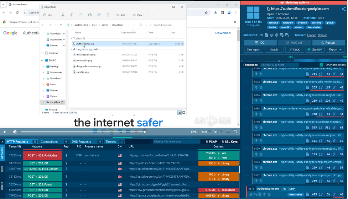Open the Stealer tracker link
This screenshot has height=199, width=348.
coord(322,35)
